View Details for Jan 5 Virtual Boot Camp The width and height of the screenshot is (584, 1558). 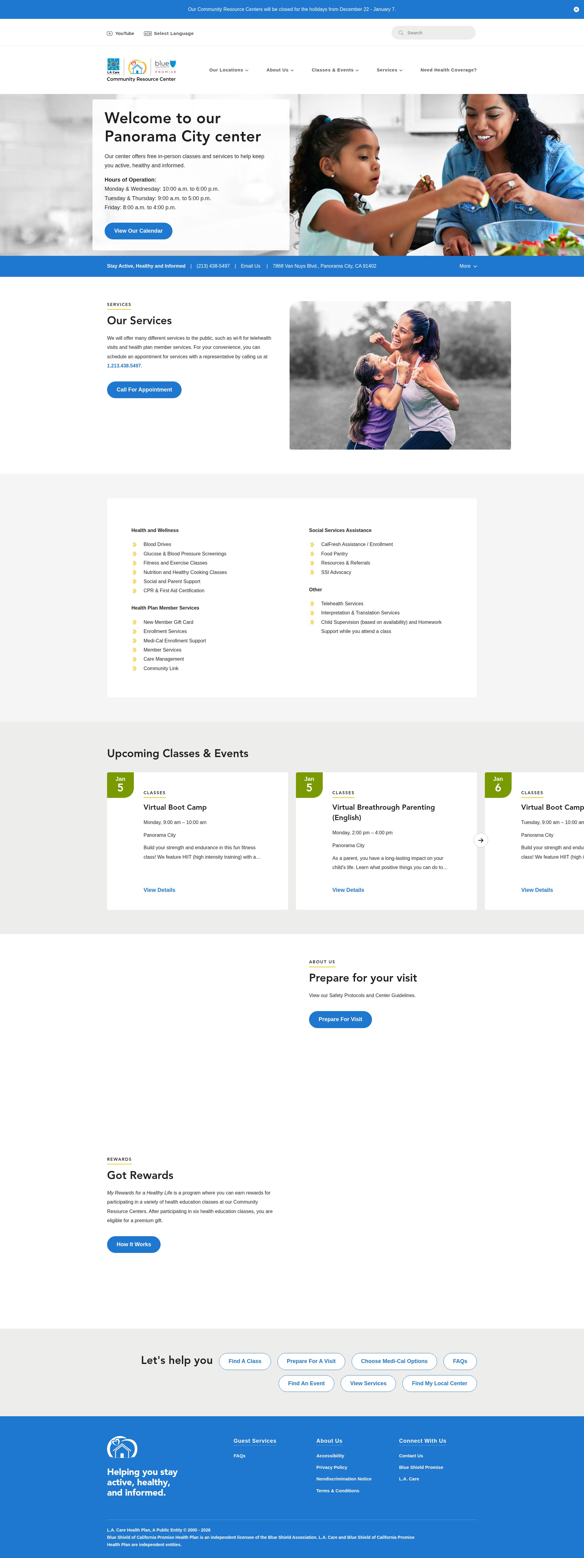click(159, 890)
